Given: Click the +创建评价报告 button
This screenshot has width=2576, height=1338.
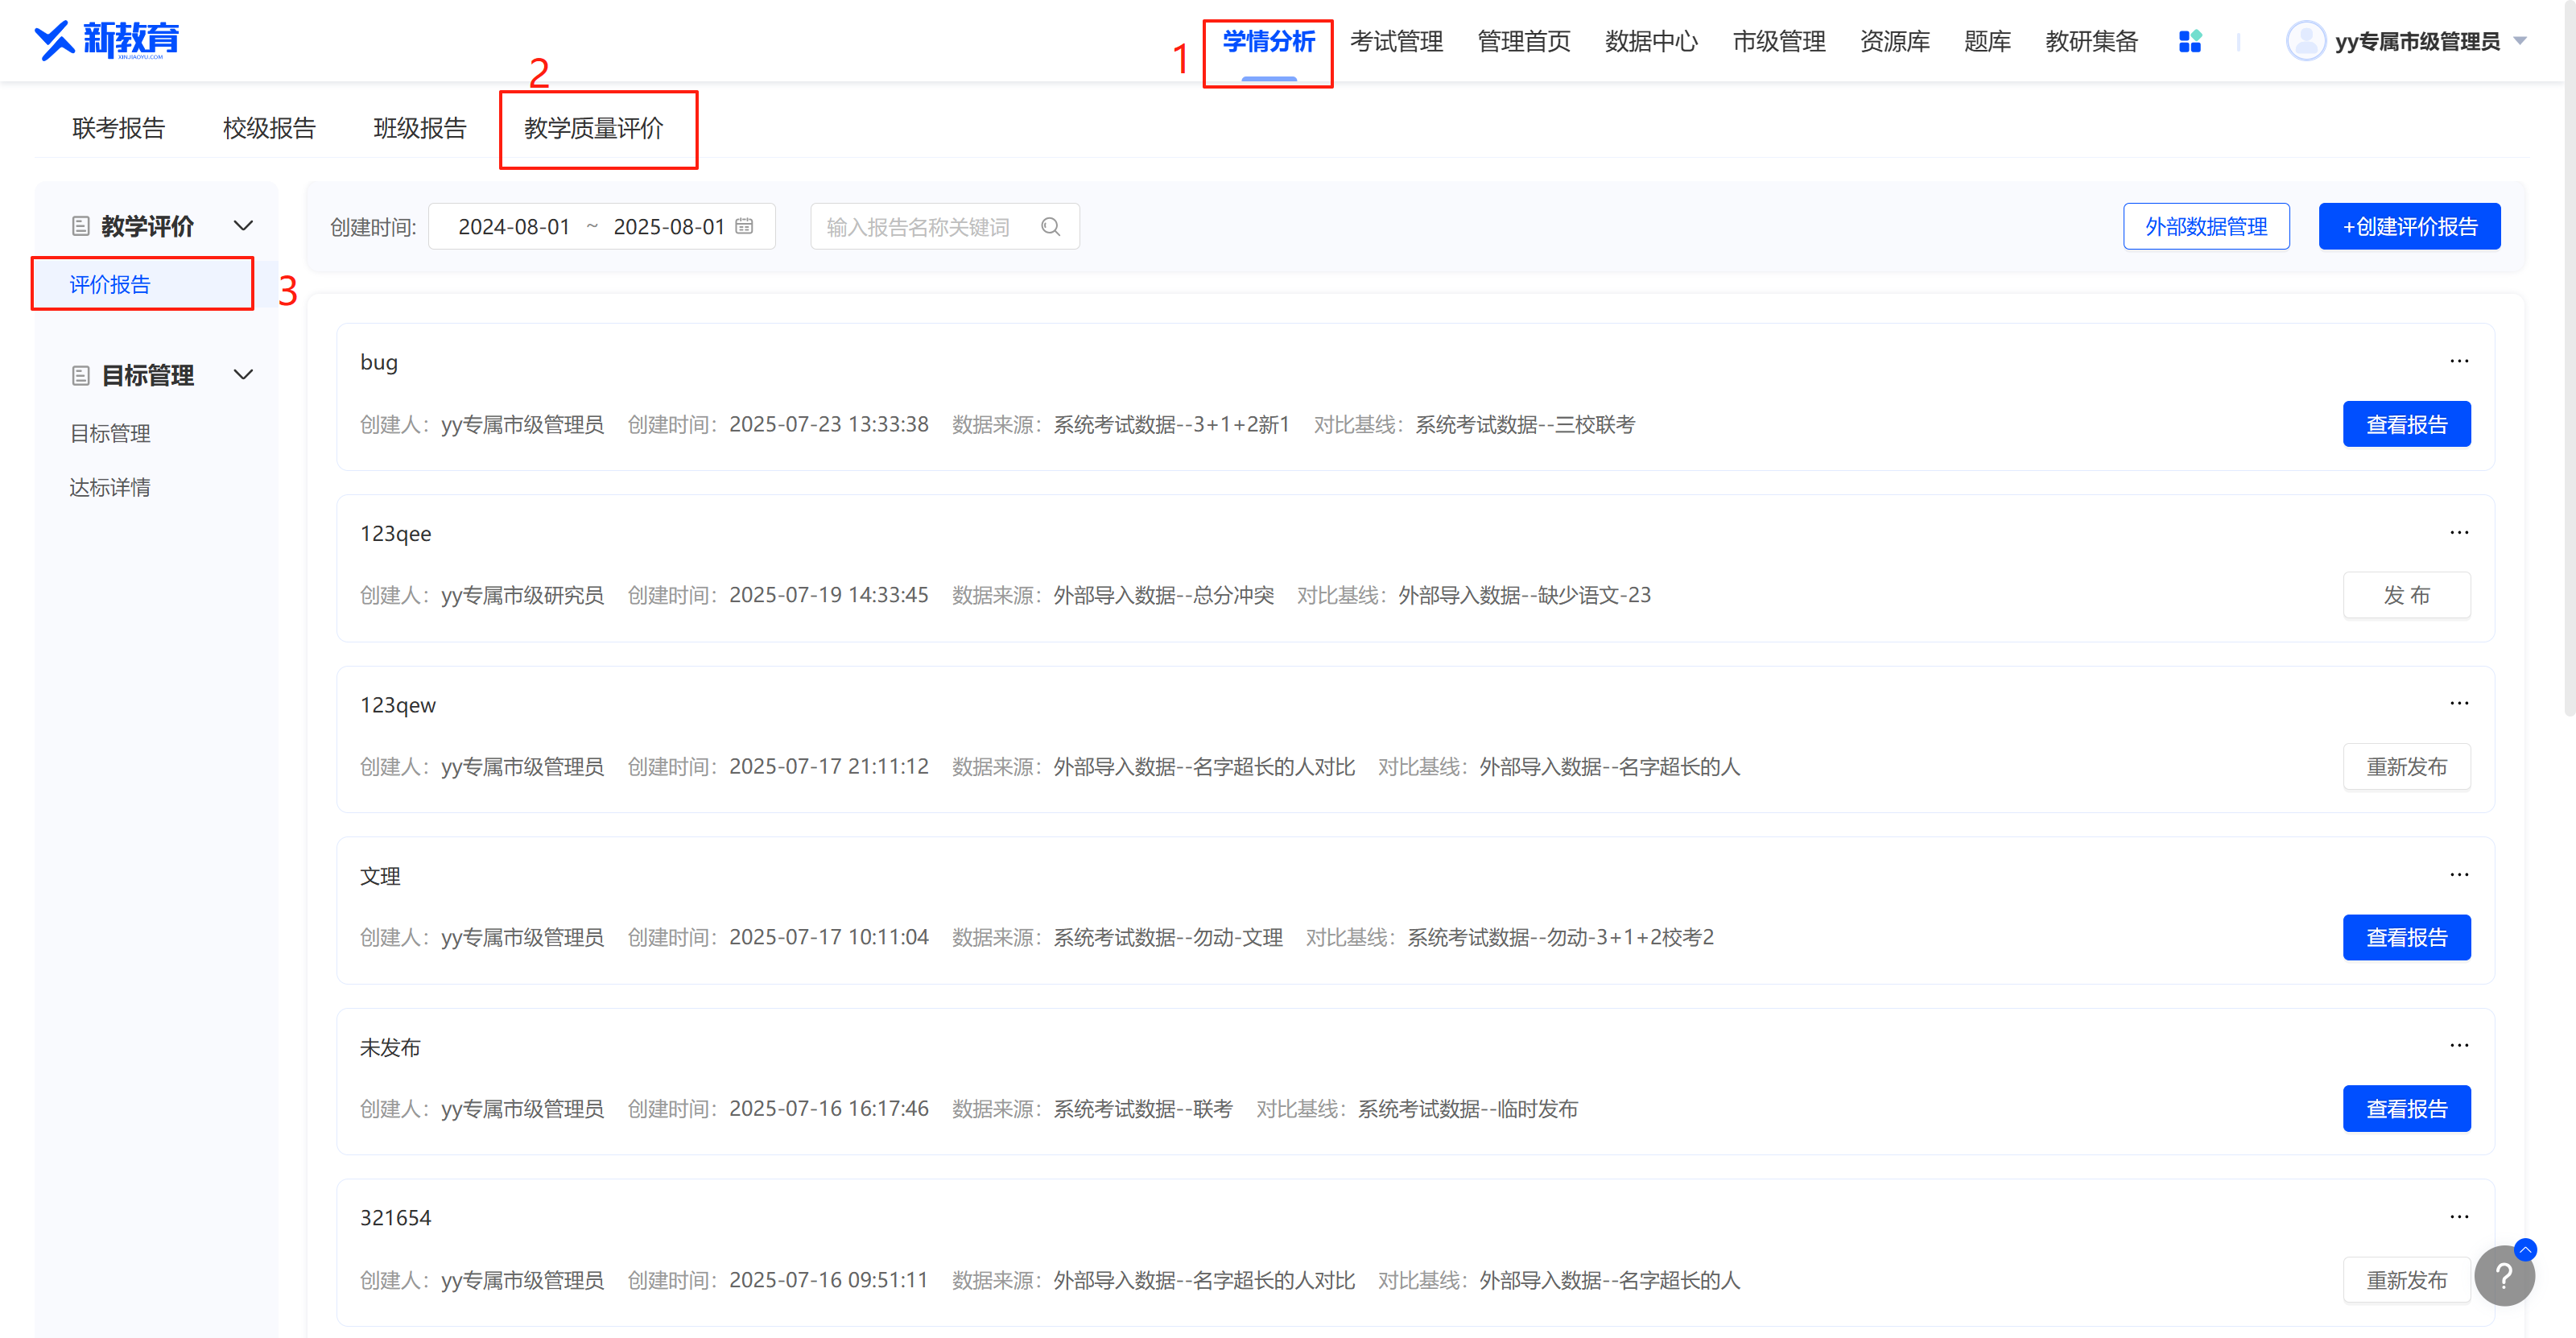Looking at the screenshot, I should coord(2409,227).
